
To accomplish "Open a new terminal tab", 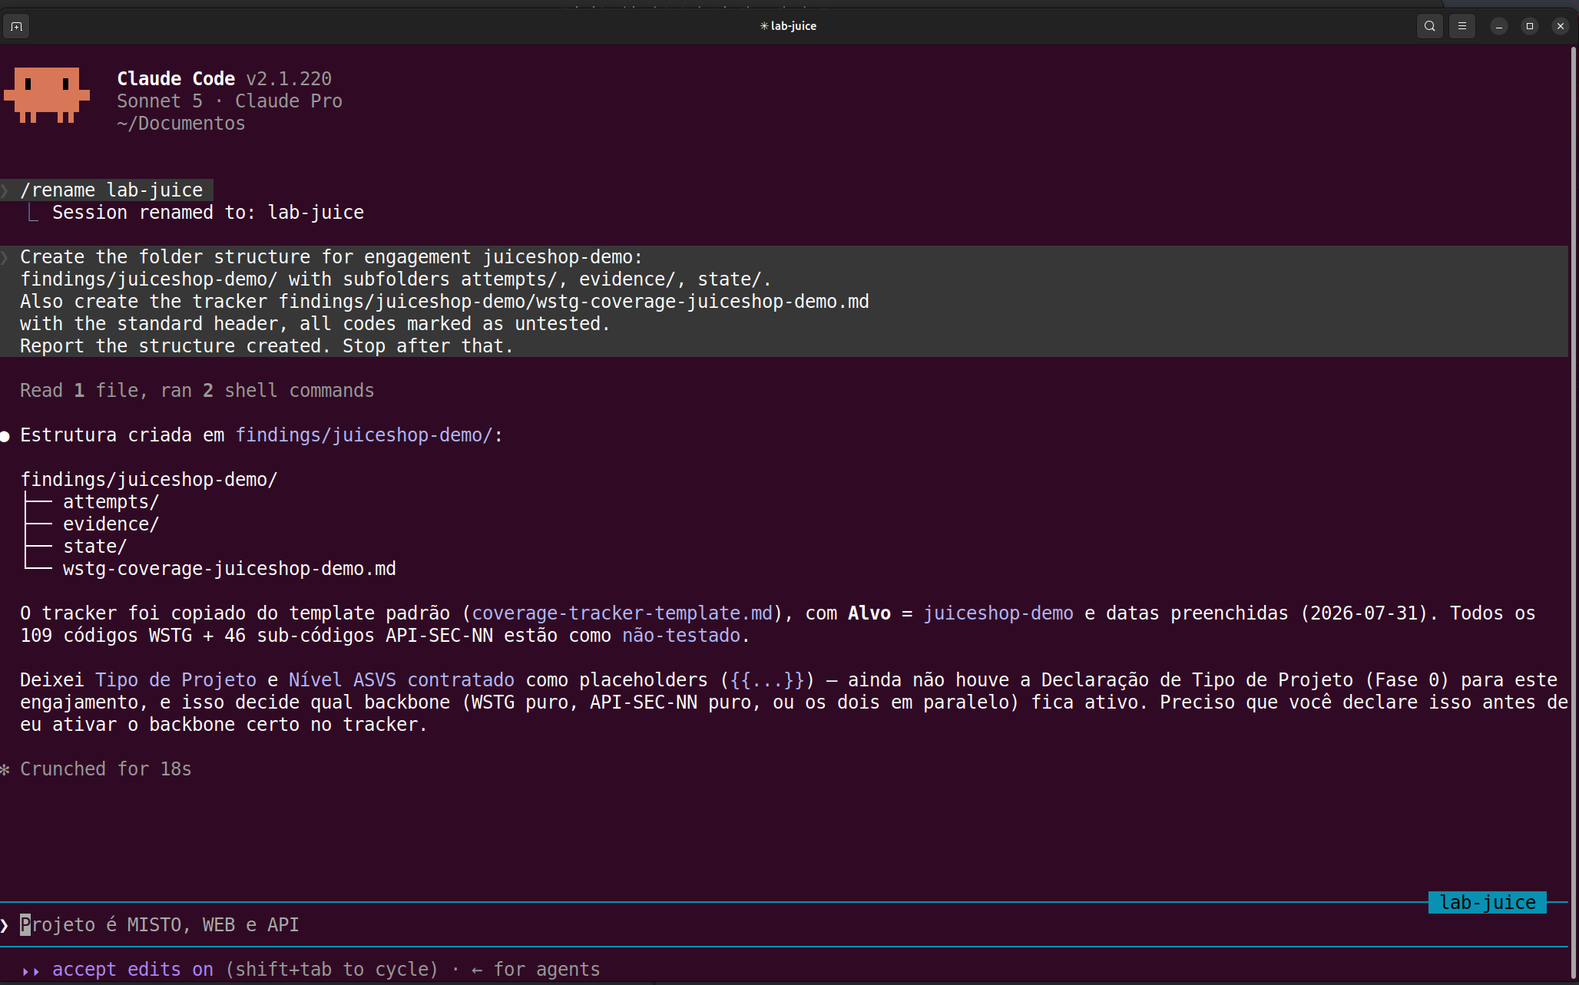I will coord(16,26).
